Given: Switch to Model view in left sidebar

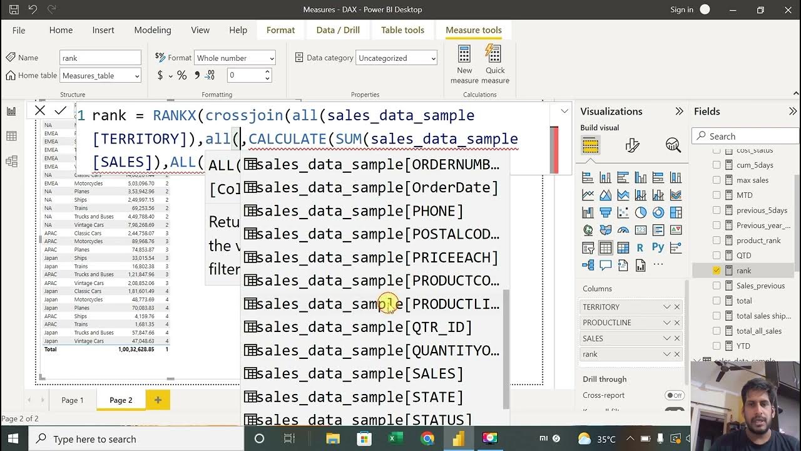Looking at the screenshot, I should [11, 161].
